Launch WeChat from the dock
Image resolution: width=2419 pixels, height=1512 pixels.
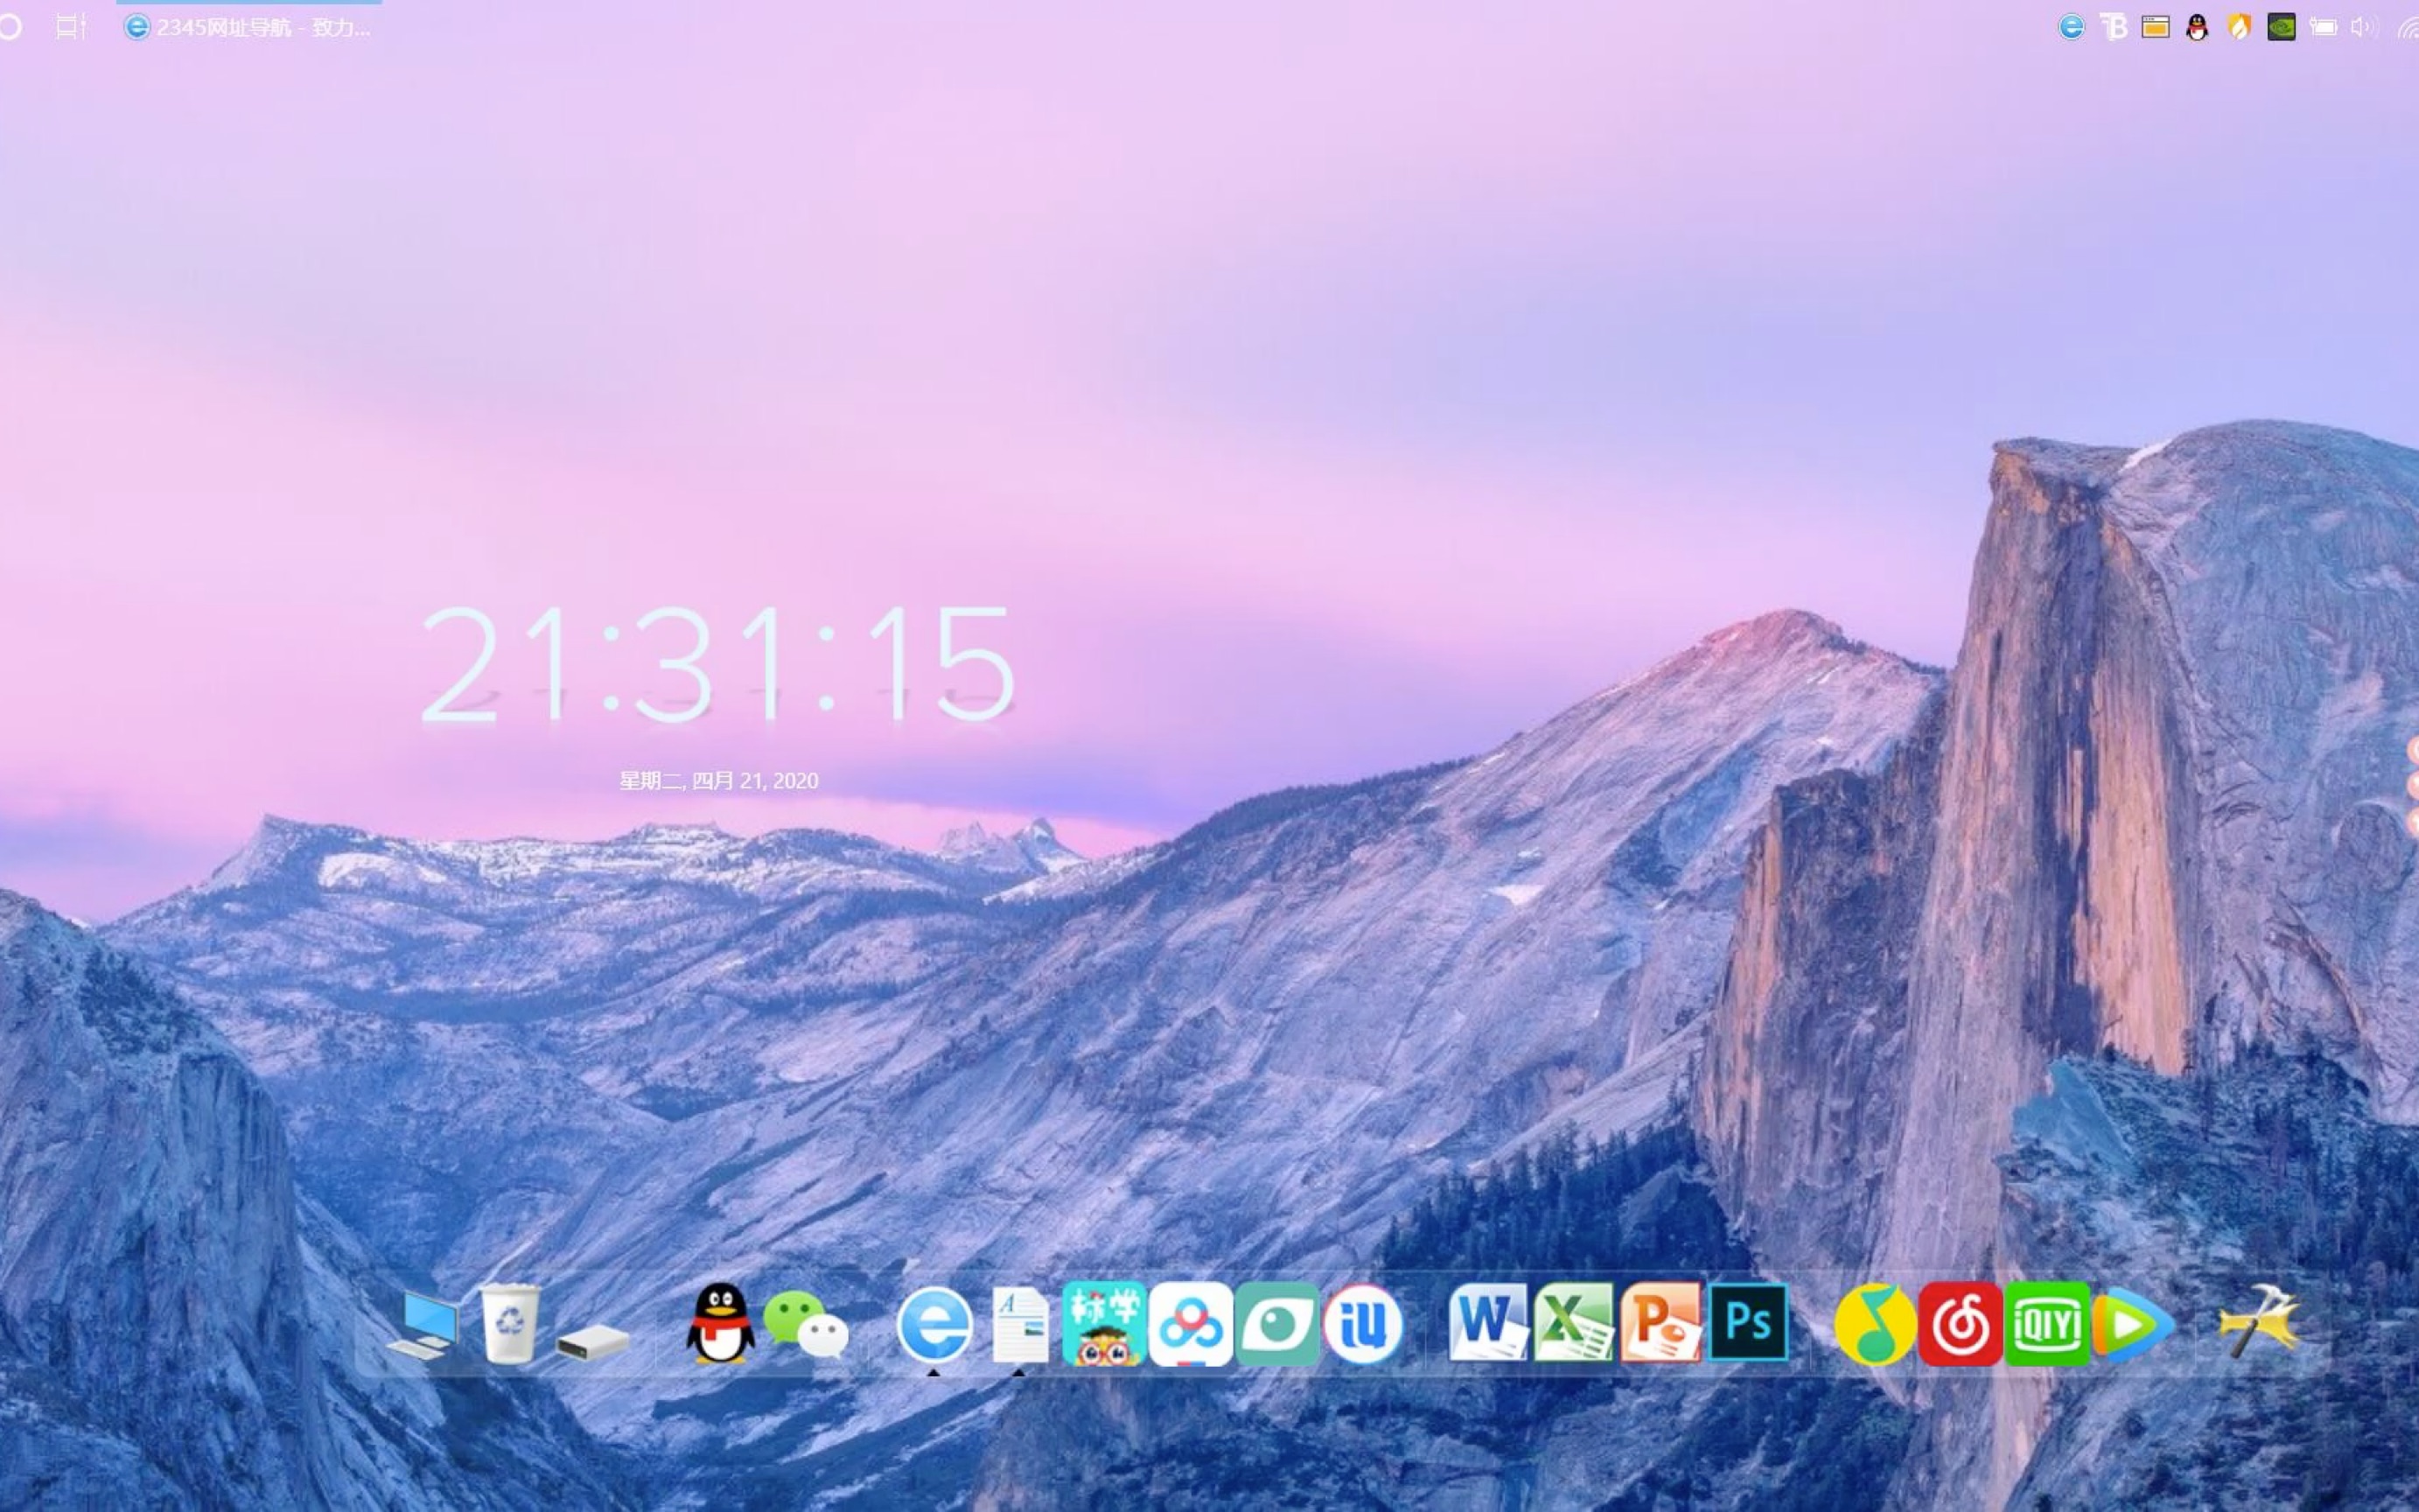click(x=806, y=1324)
